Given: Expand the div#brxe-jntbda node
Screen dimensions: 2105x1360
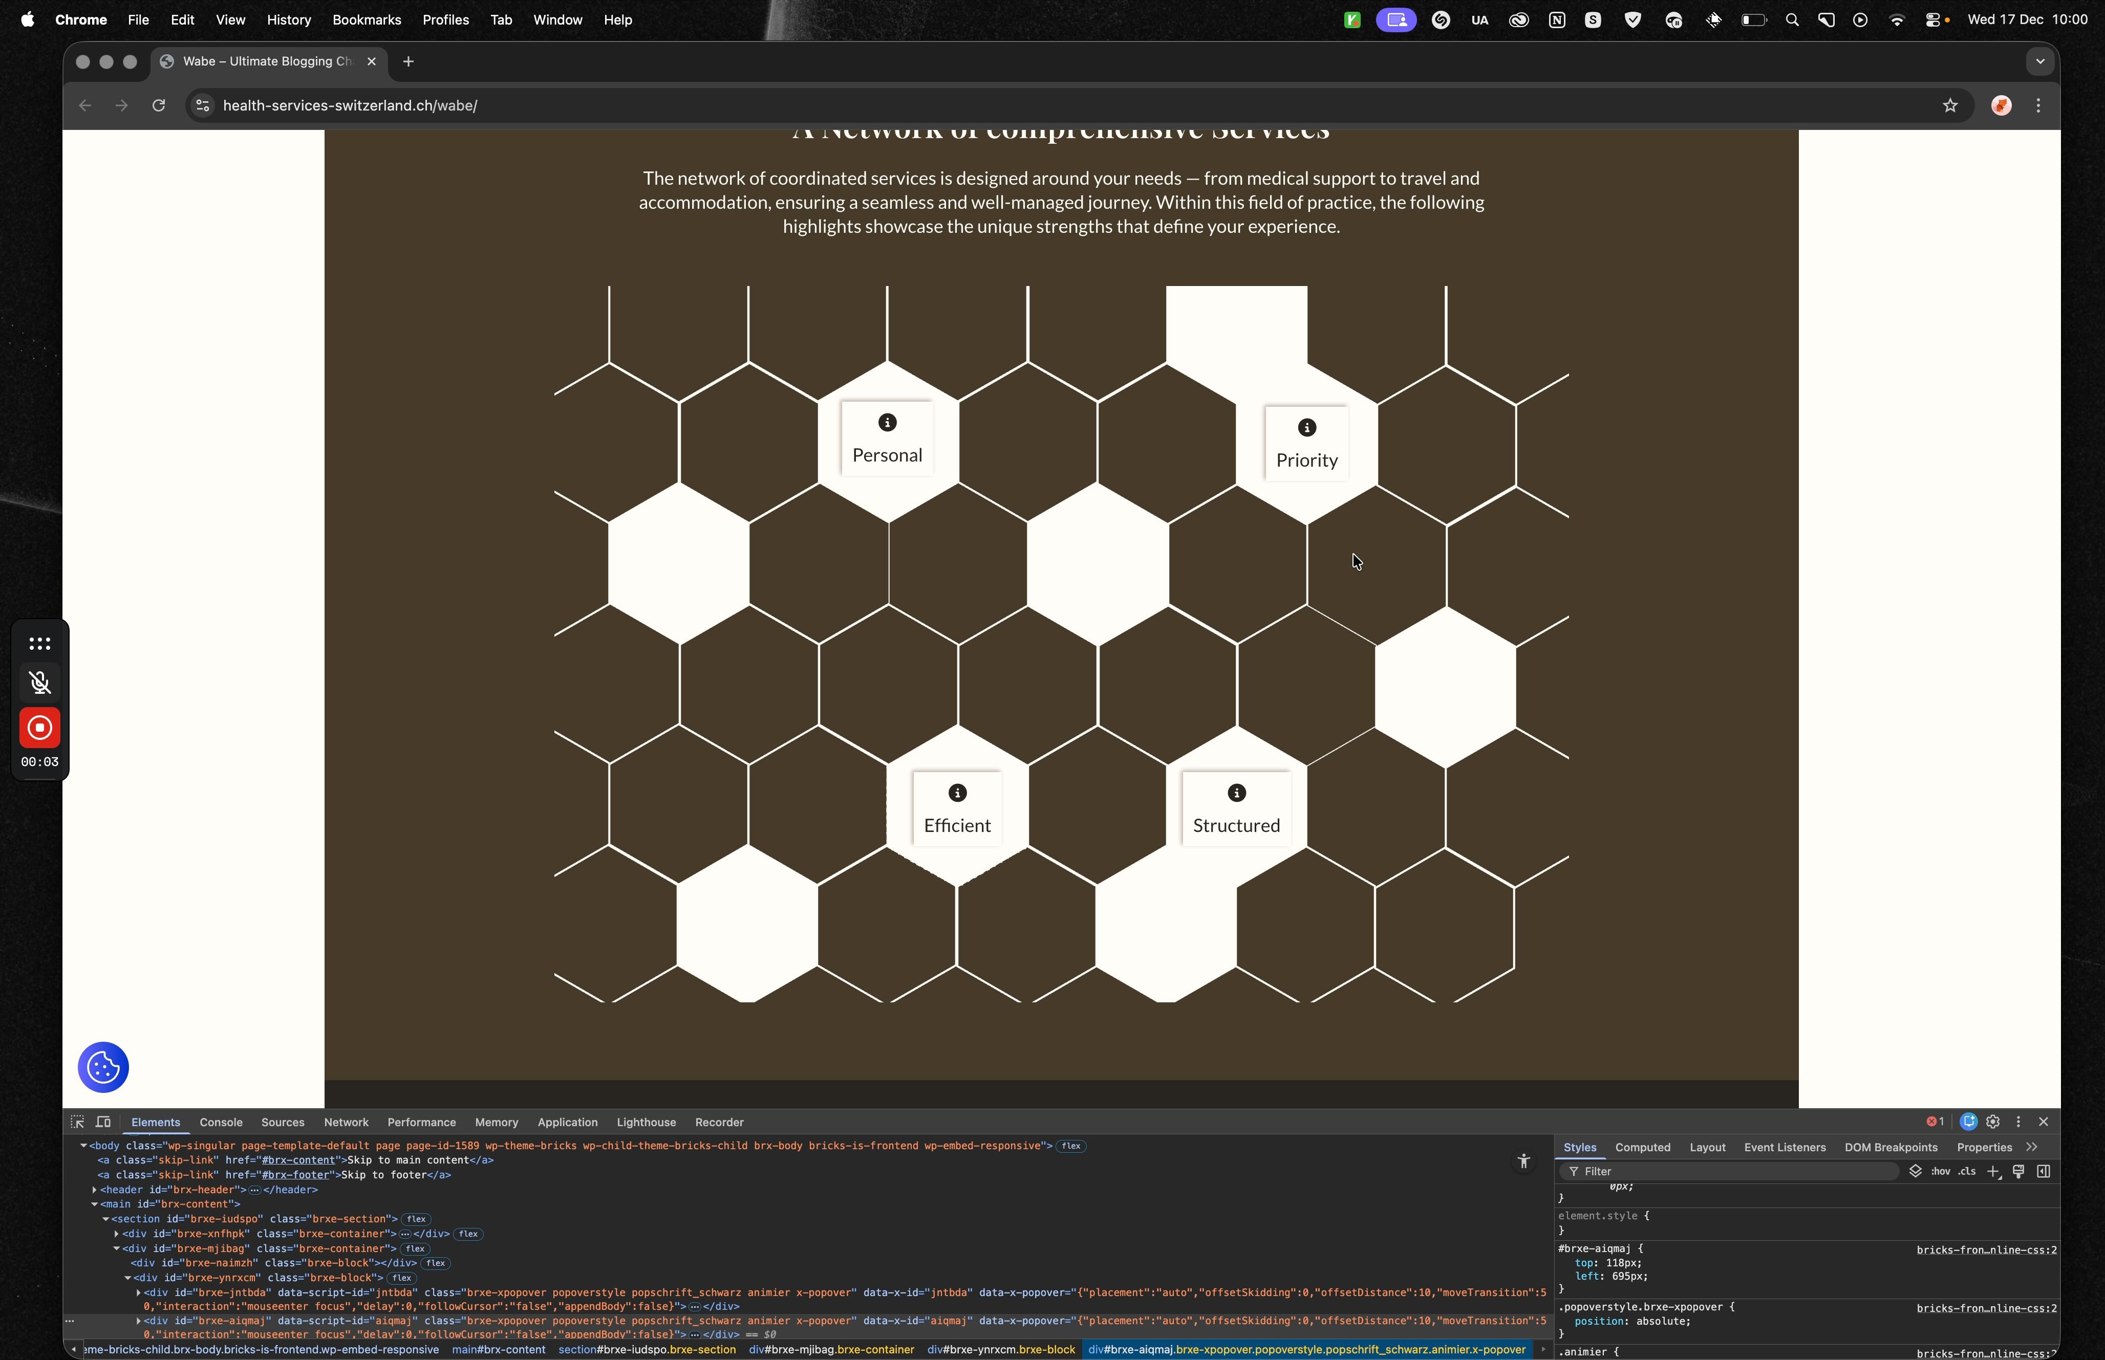Looking at the screenshot, I should point(138,1293).
